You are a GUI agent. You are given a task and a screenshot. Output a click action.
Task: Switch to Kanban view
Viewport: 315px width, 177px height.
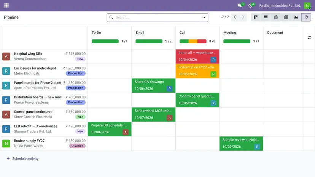(256, 17)
